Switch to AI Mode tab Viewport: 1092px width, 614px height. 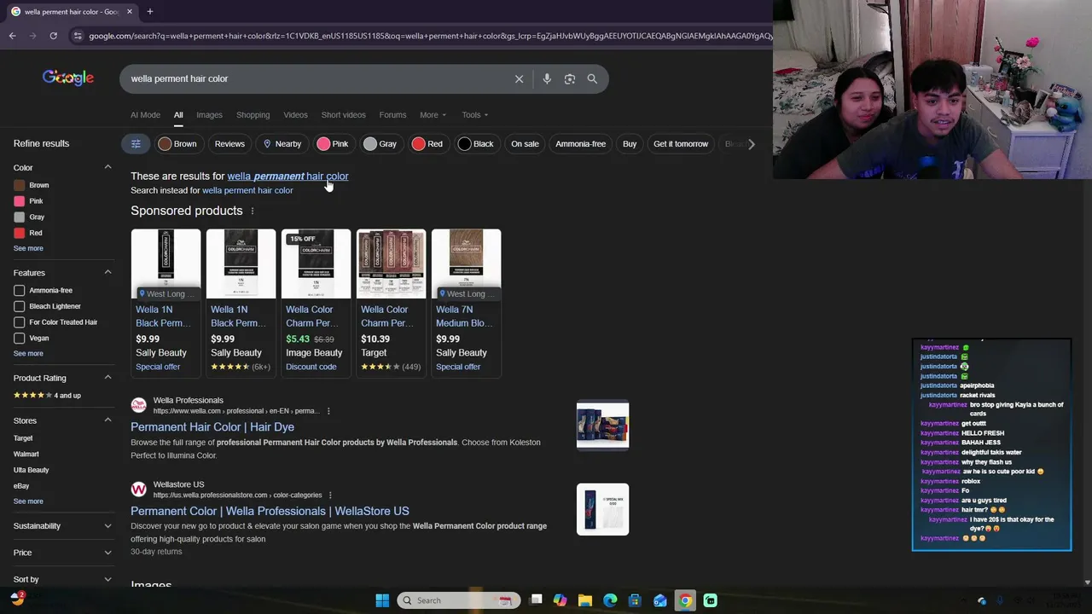tap(145, 115)
